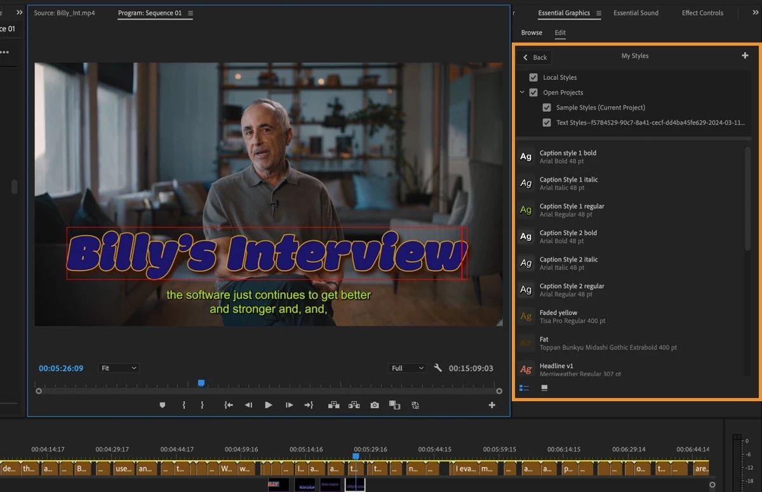Click the Comparison View icon
Image resolution: width=762 pixels, height=492 pixels.
pyautogui.click(x=394, y=405)
